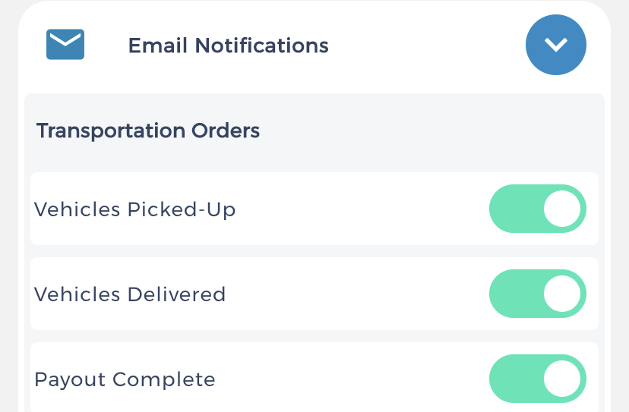Screen dimensions: 629x412
Task: Turn off the Vehicles Delivered toggle
Action: (538, 294)
